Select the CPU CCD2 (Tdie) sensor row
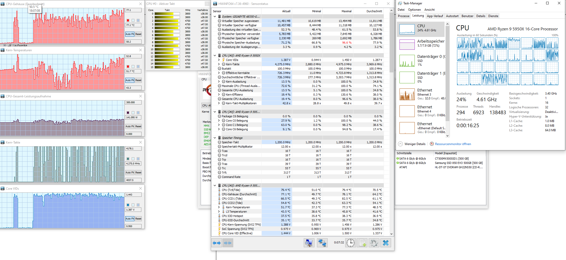The image size is (566, 260). coord(298,203)
